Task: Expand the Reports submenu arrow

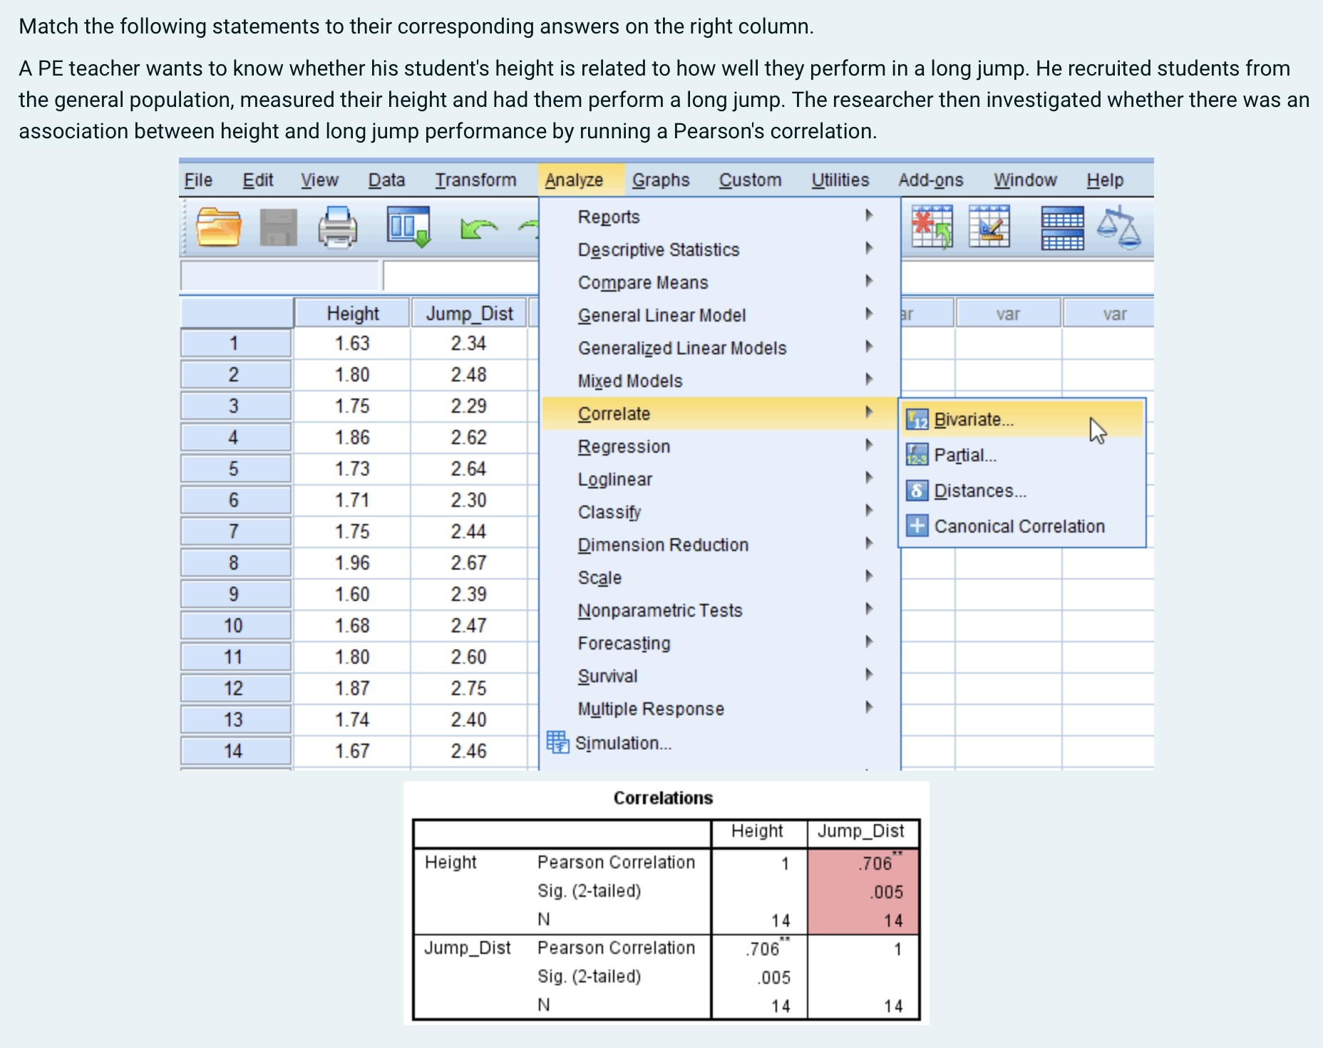Action: (x=869, y=215)
